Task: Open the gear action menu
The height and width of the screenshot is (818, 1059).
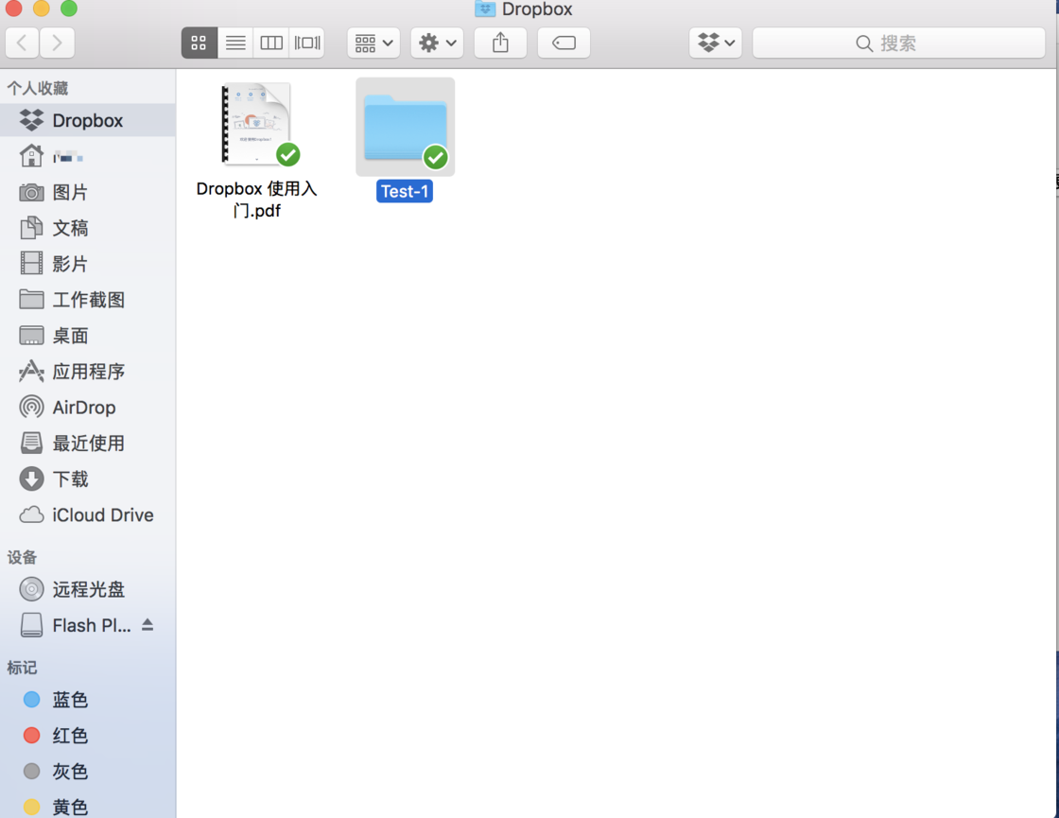Action: click(437, 44)
